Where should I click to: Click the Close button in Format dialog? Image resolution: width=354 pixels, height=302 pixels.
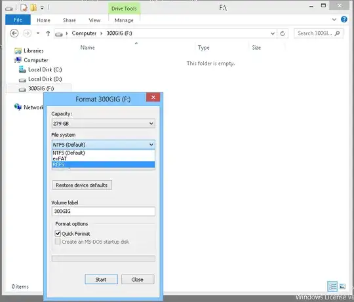pyautogui.click(x=138, y=280)
